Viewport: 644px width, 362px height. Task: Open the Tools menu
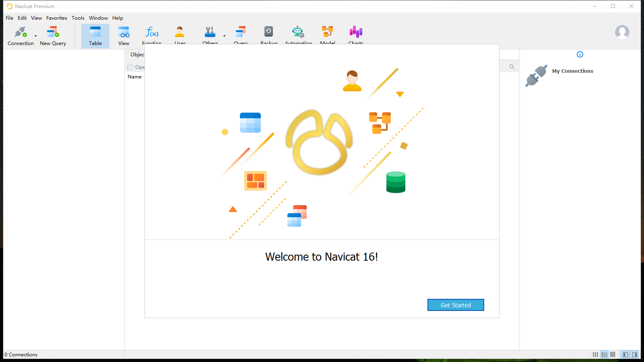click(78, 18)
